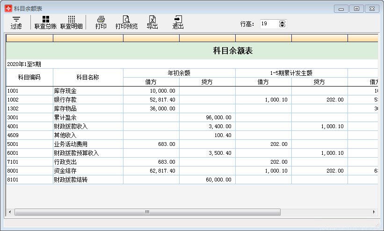Select account code 1002 cell
Viewport: 384px width, 231px height.
29,100
